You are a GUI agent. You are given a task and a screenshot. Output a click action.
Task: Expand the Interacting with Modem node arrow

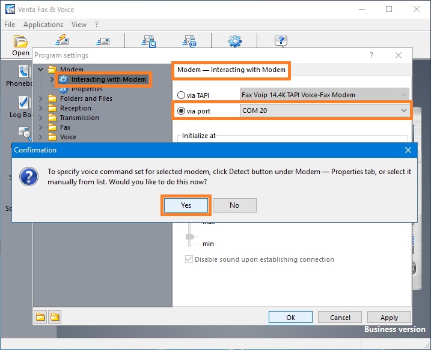pyautogui.click(x=52, y=79)
